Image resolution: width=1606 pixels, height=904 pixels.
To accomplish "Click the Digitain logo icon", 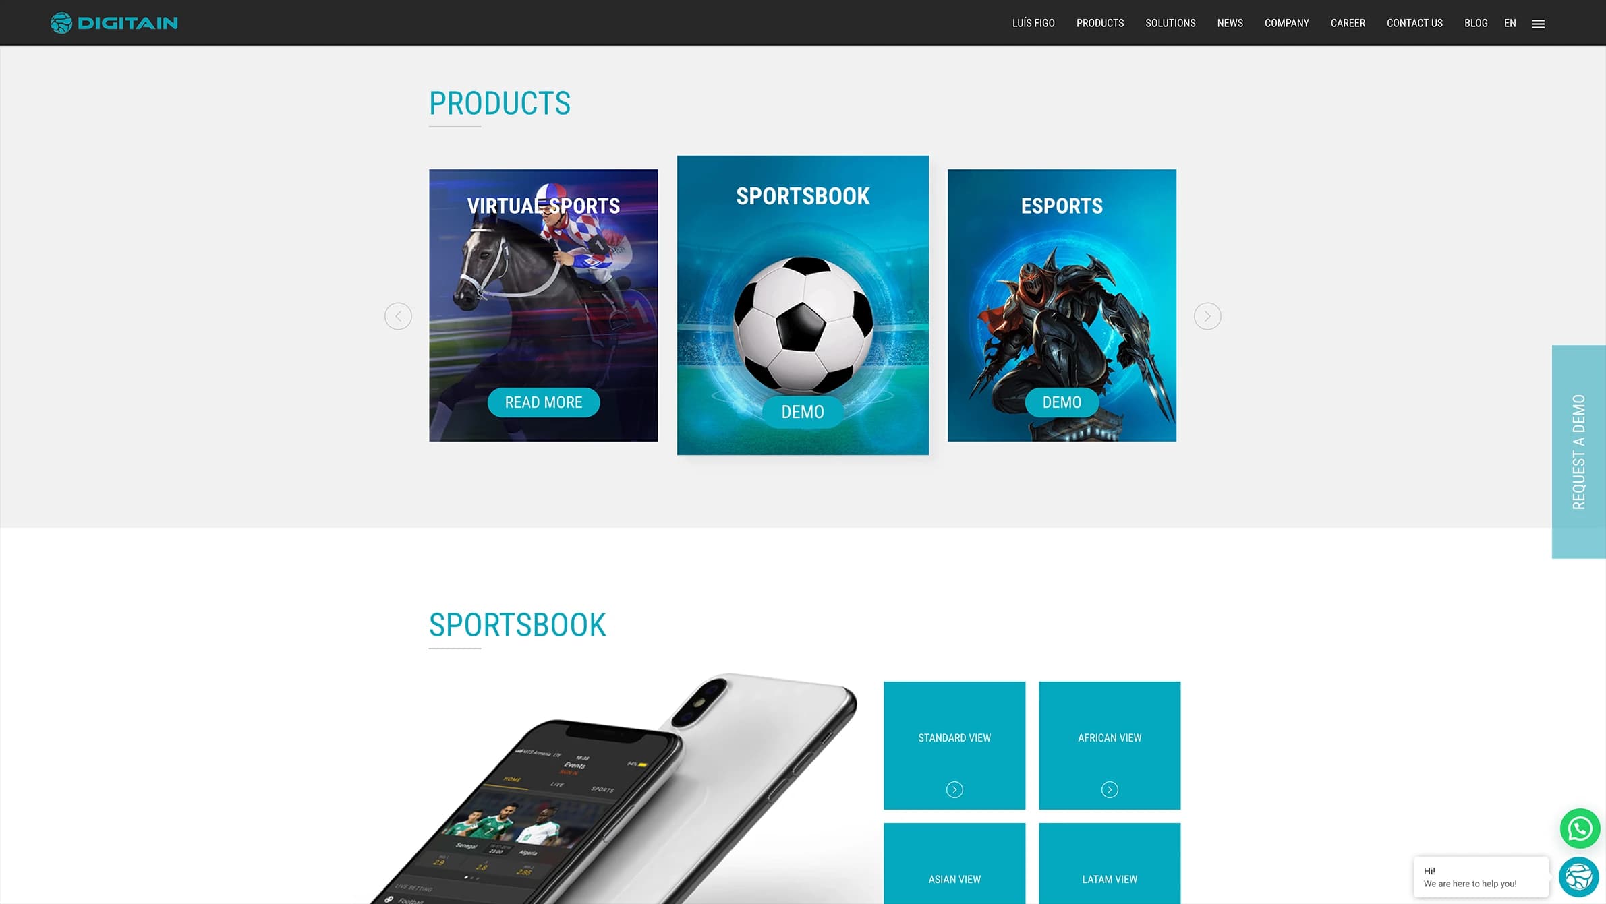I will click(61, 22).
